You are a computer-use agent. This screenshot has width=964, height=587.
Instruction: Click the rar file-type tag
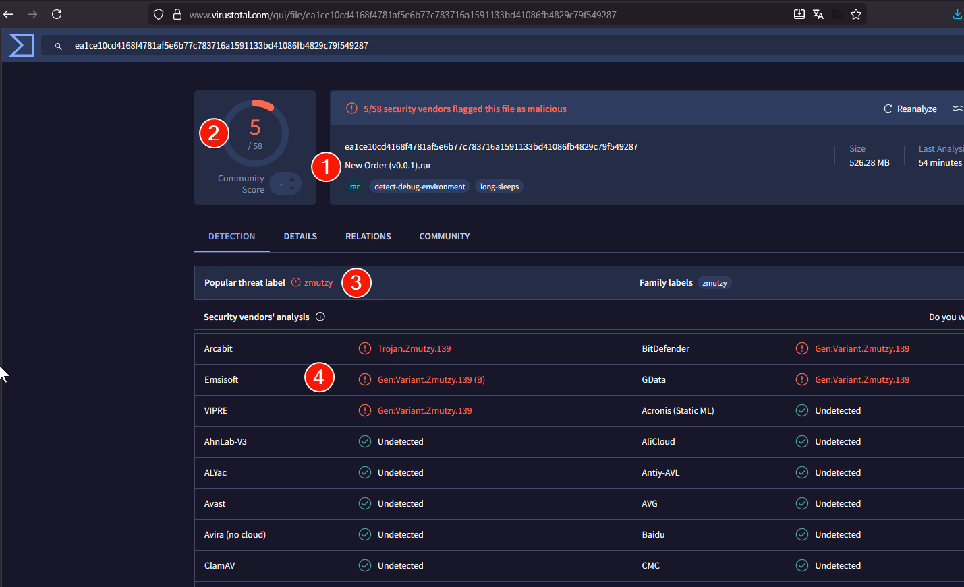click(355, 187)
